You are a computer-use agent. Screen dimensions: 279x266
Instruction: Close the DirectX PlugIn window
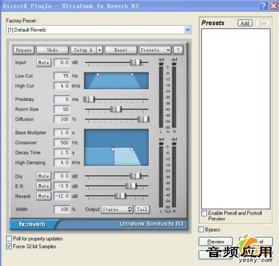[x=273, y=6]
